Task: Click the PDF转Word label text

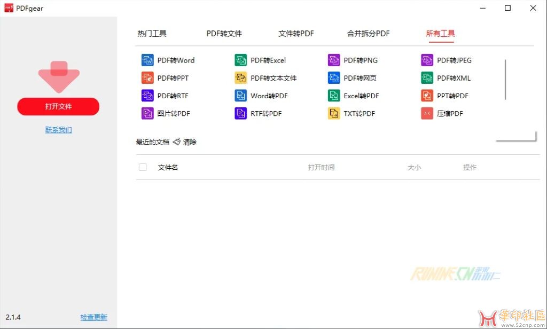Action: [x=176, y=60]
